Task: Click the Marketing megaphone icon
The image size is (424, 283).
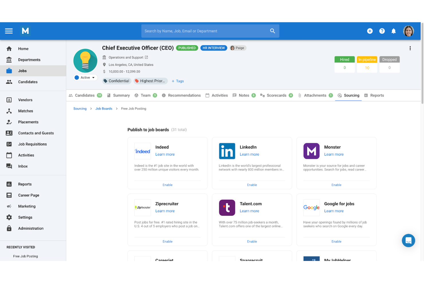Action: [9, 206]
